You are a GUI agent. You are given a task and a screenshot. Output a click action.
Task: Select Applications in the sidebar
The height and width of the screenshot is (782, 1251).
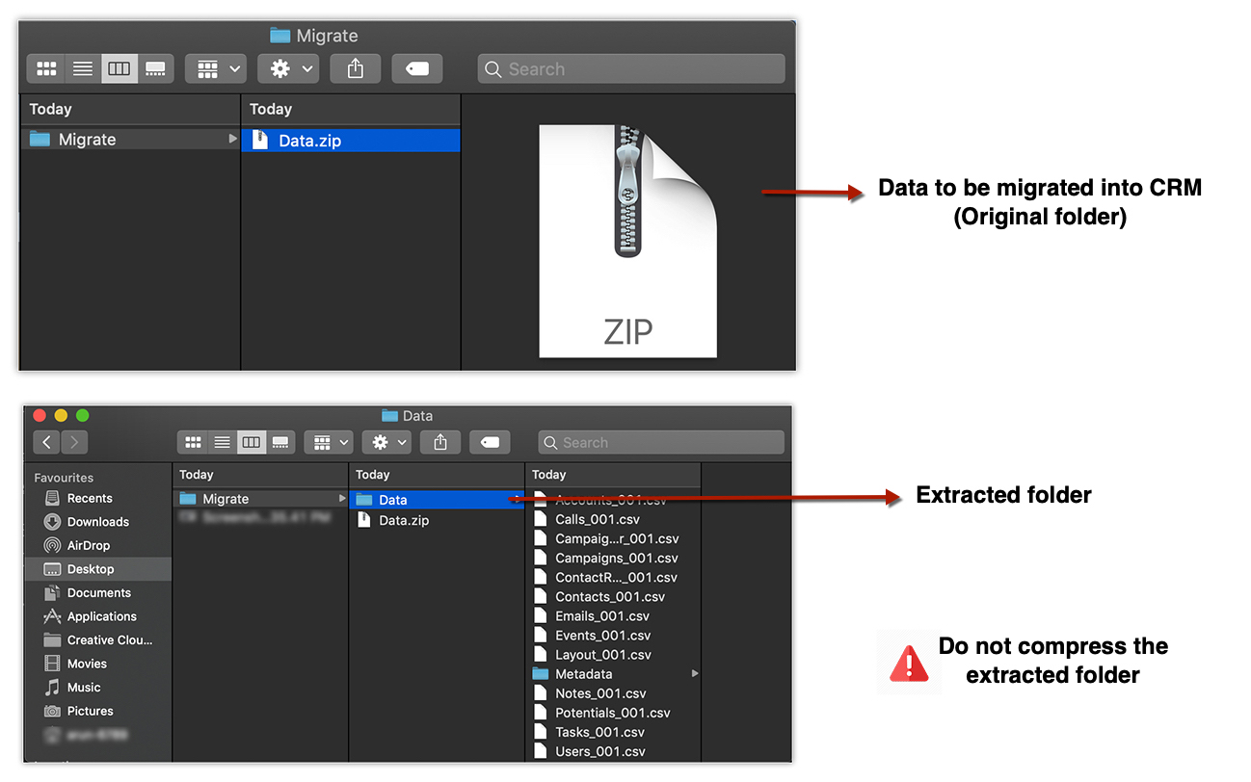coord(101,616)
